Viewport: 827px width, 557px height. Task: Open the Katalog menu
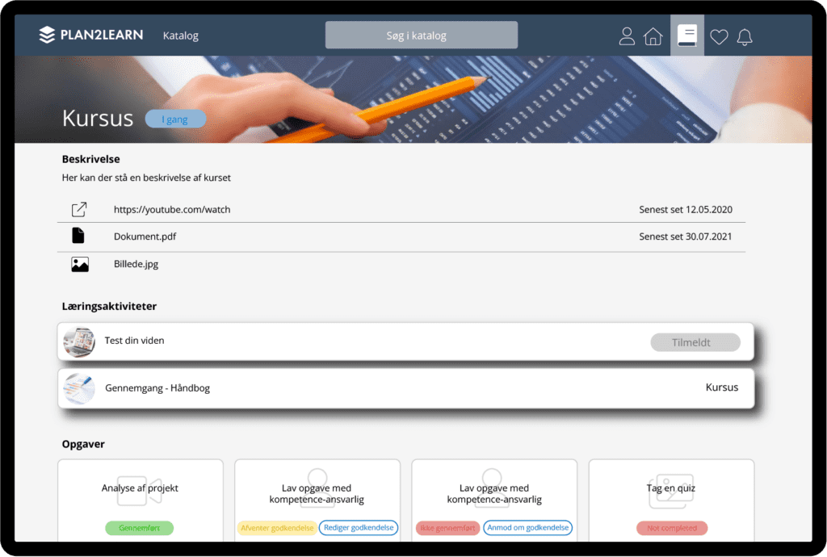point(180,36)
